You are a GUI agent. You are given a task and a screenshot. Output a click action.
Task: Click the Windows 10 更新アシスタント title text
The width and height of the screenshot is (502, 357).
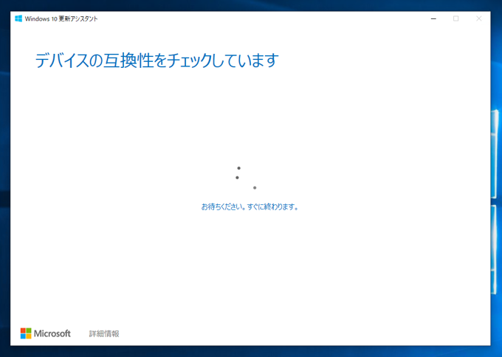(x=61, y=19)
